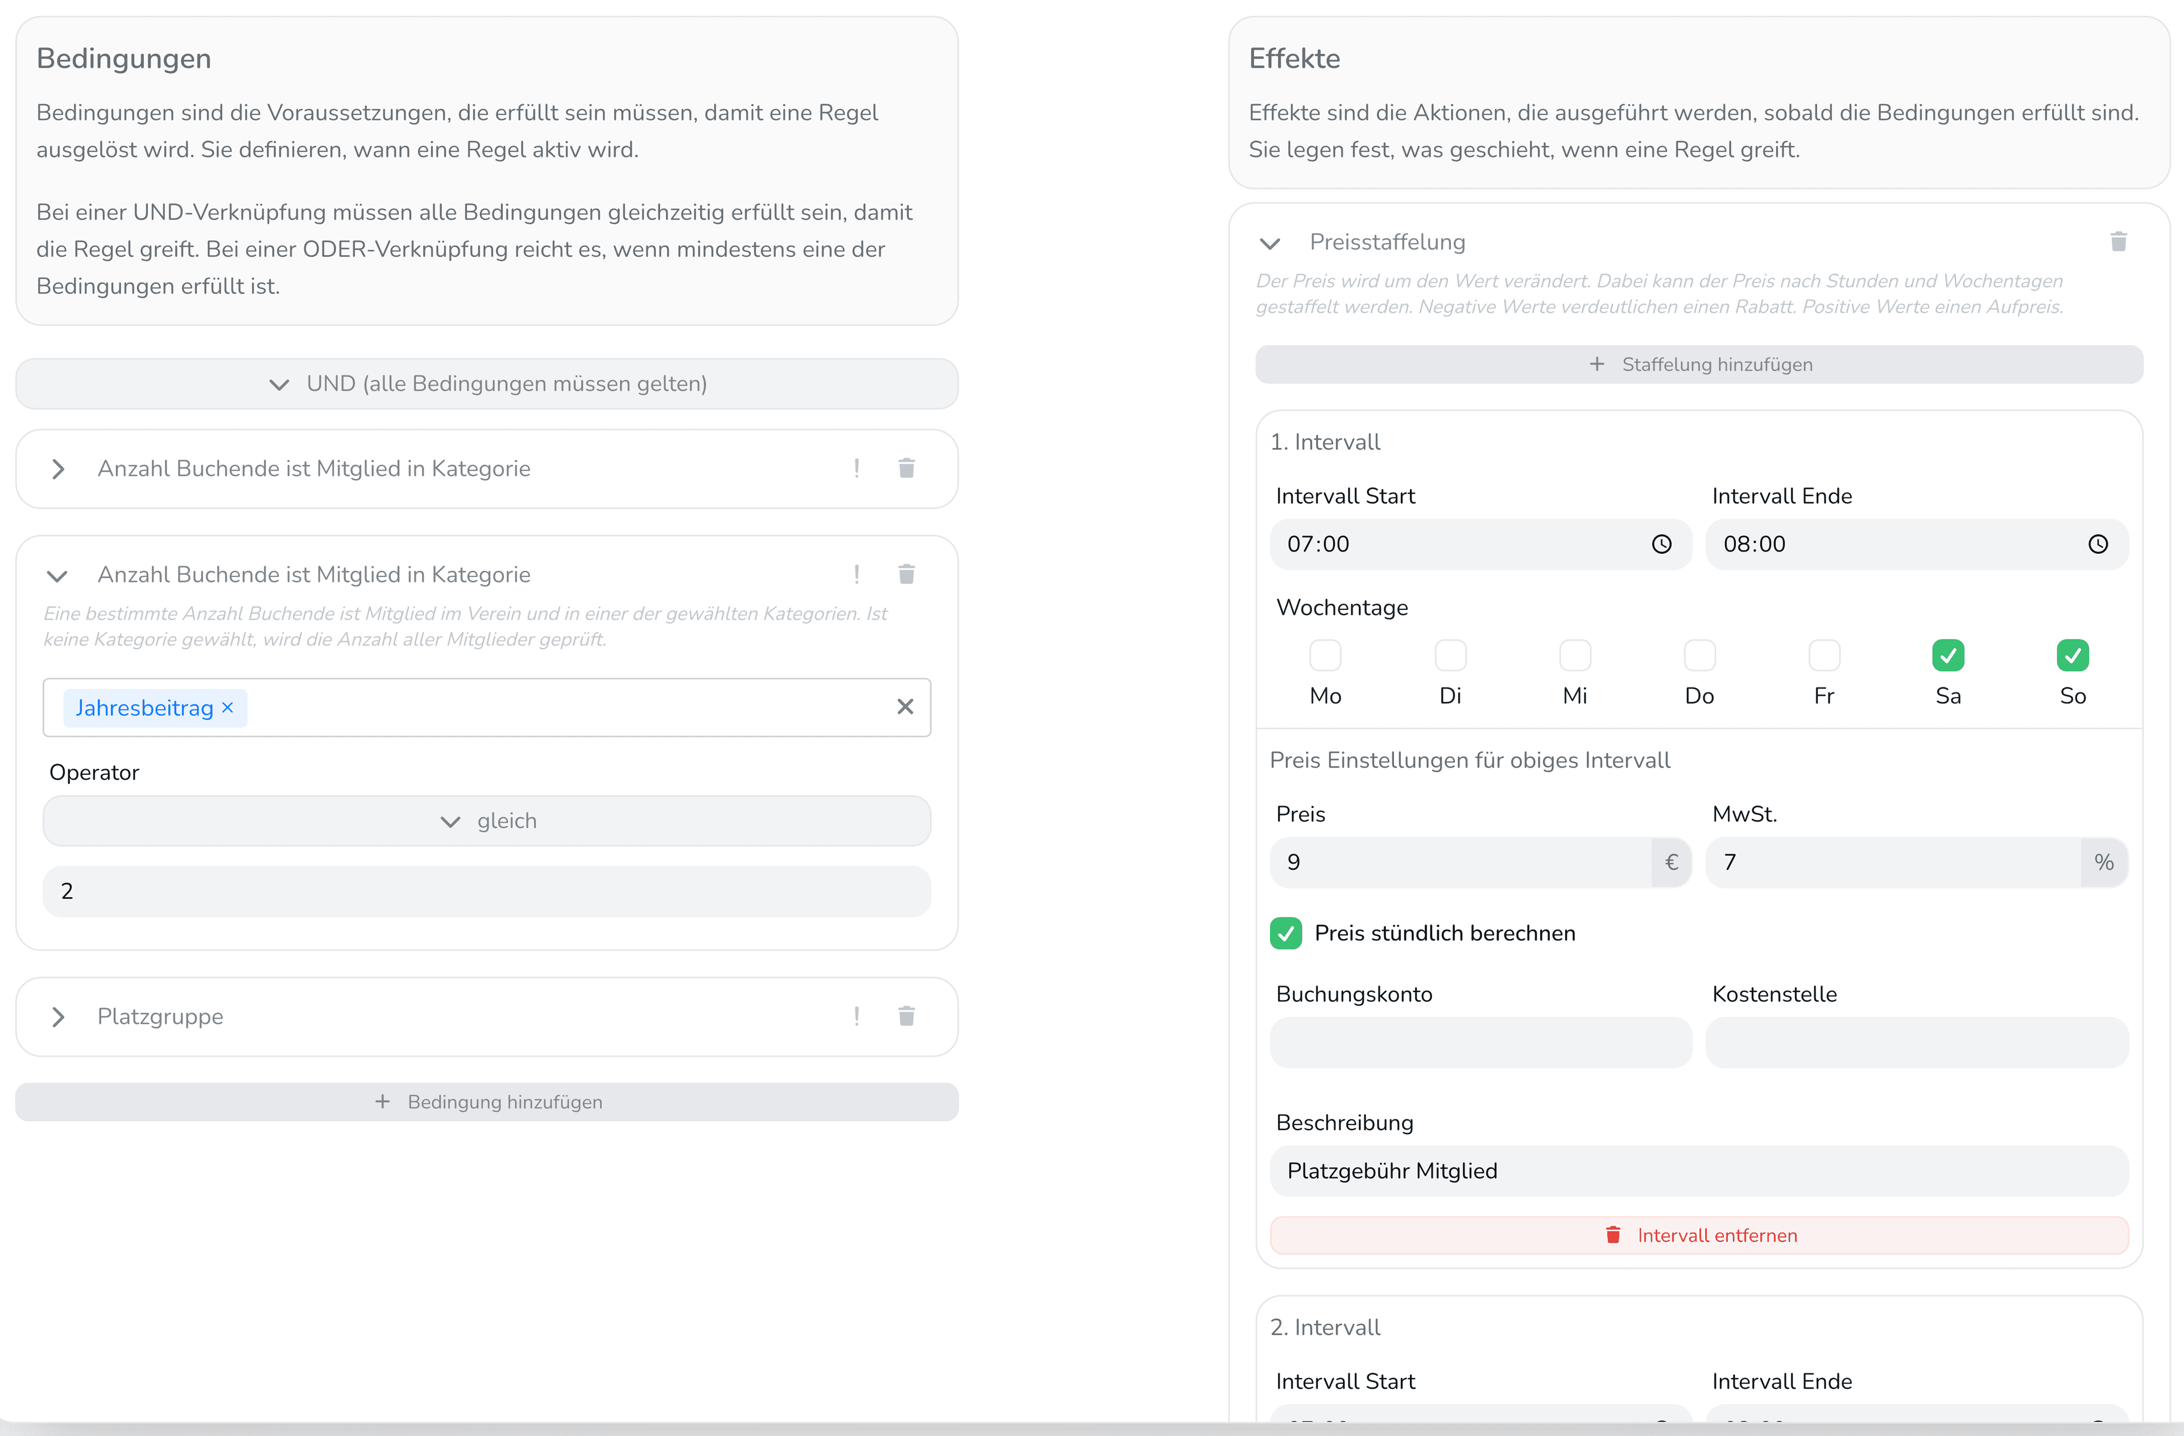Open the Operator dropdown showing gleich
Screen dimensions: 2184x1436
(486, 821)
